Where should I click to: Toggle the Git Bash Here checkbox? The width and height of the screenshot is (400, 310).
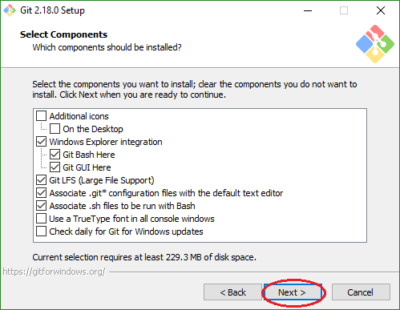pyautogui.click(x=55, y=155)
